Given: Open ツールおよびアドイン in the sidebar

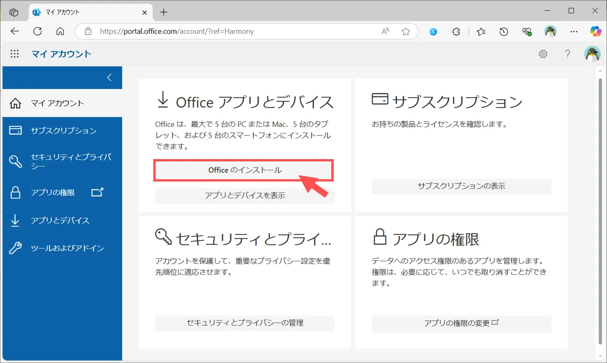Looking at the screenshot, I should tap(62, 248).
